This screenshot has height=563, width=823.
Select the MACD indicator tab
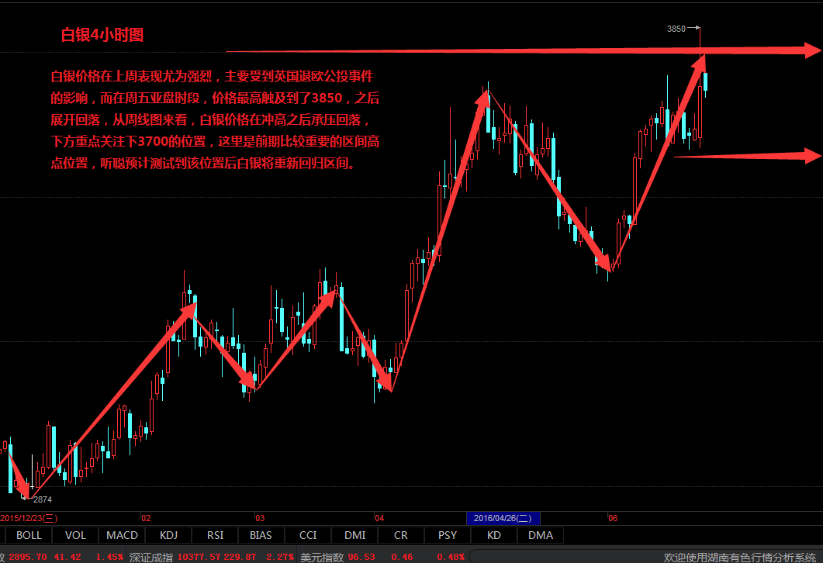(x=122, y=535)
